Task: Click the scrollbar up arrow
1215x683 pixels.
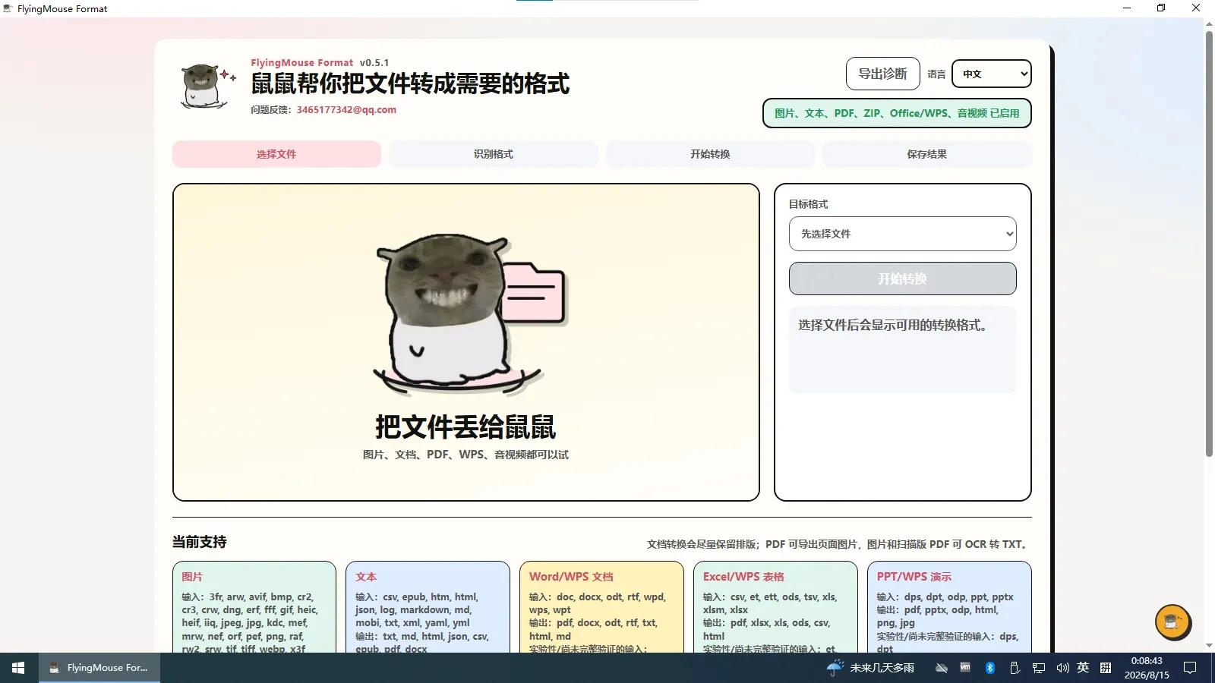Action: pyautogui.click(x=1209, y=24)
